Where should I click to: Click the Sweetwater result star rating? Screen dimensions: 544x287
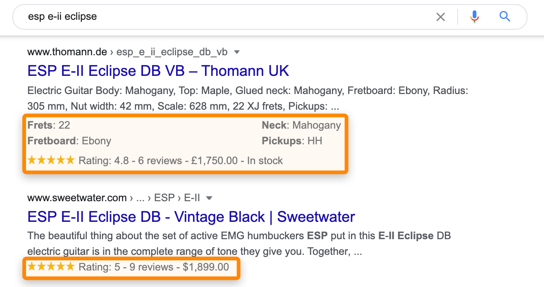tap(51, 267)
